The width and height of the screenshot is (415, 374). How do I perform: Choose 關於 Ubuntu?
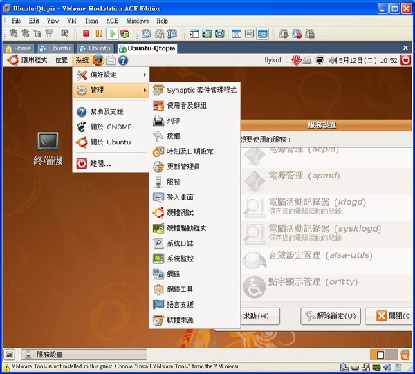click(x=111, y=142)
